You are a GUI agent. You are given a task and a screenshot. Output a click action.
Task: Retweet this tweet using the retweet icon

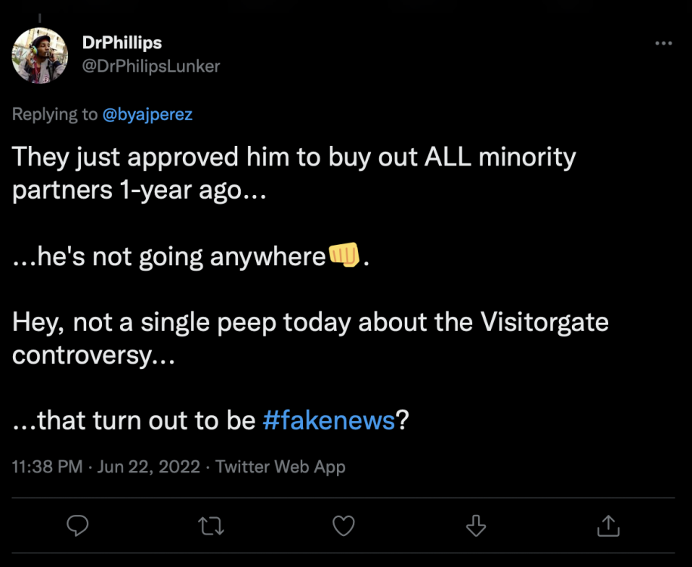pyautogui.click(x=211, y=525)
